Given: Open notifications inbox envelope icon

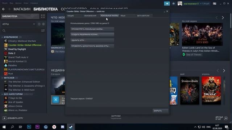Looking at the screenshot, I should pos(174,4).
